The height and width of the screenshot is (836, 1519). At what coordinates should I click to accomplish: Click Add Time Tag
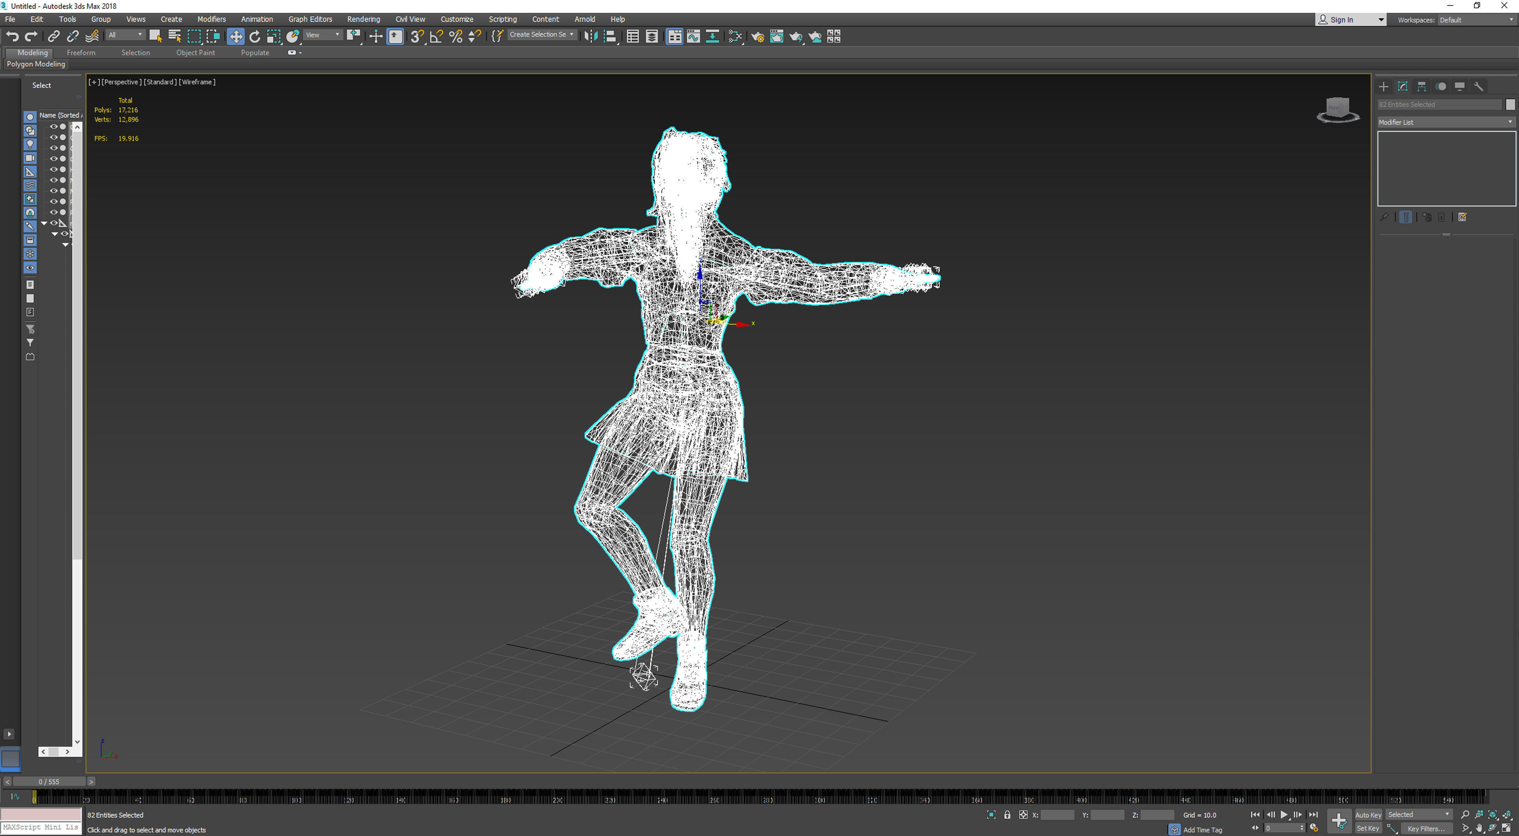[x=1202, y=830]
